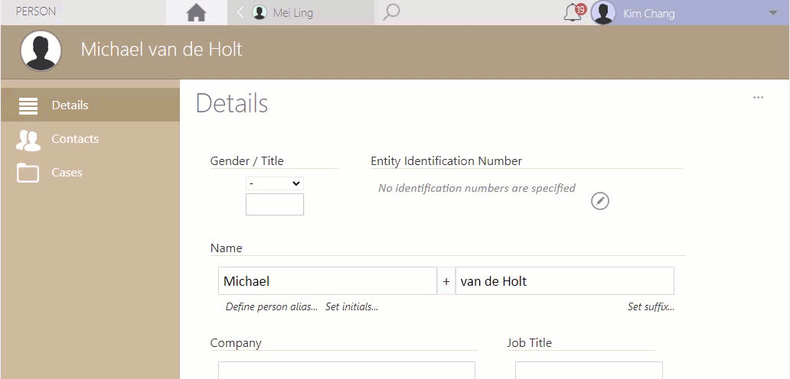
Task: Open the notifications bell with badge
Action: tap(574, 12)
